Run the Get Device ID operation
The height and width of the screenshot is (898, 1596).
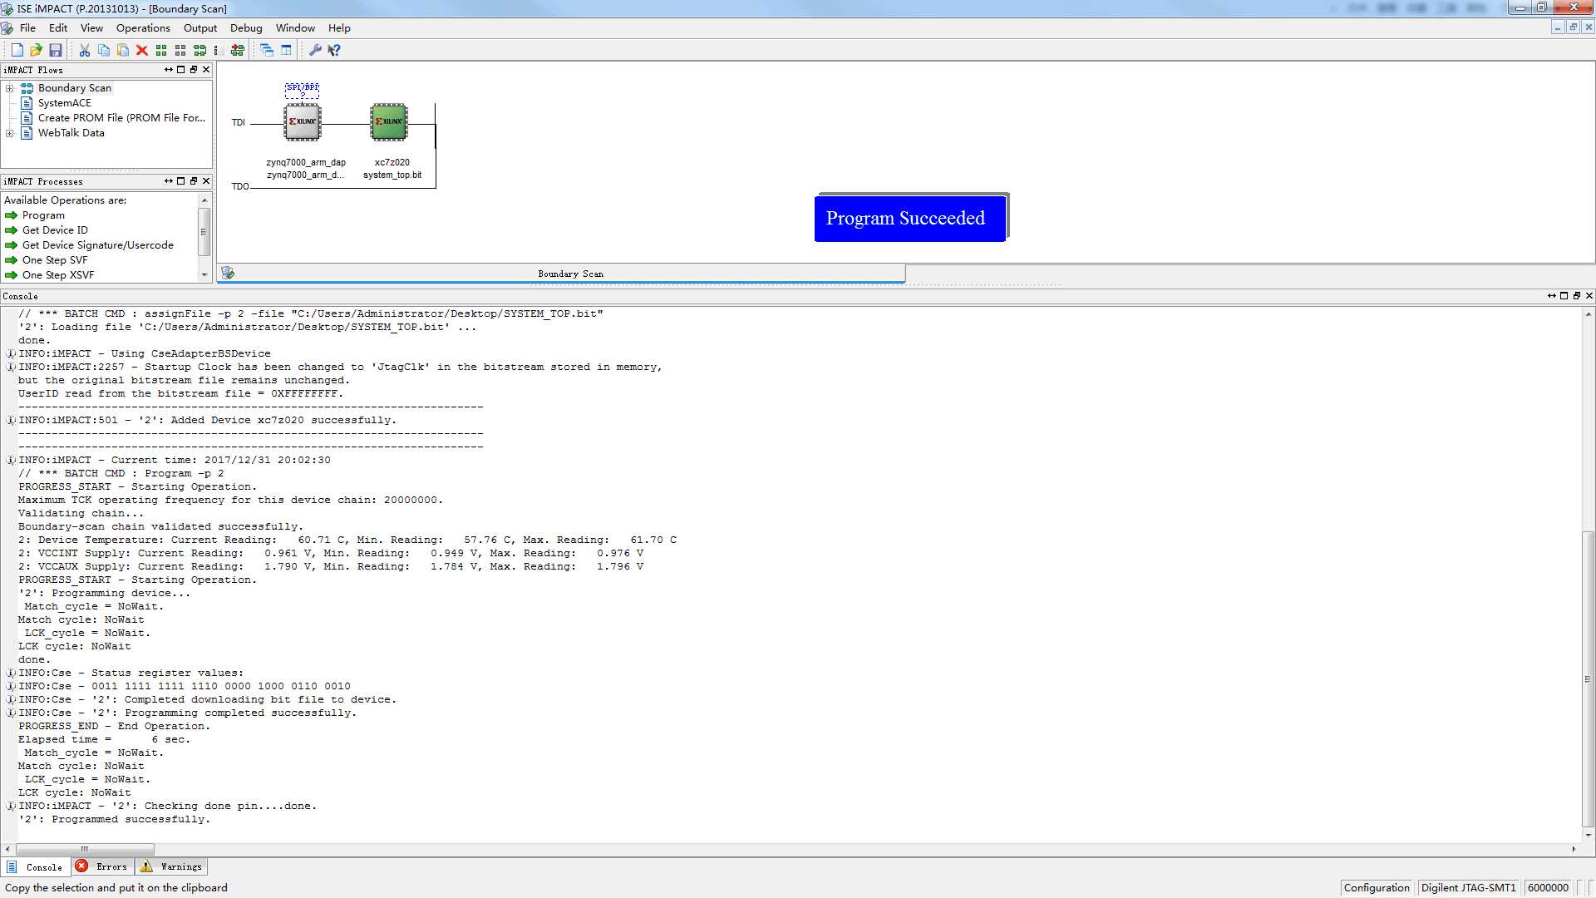point(55,230)
